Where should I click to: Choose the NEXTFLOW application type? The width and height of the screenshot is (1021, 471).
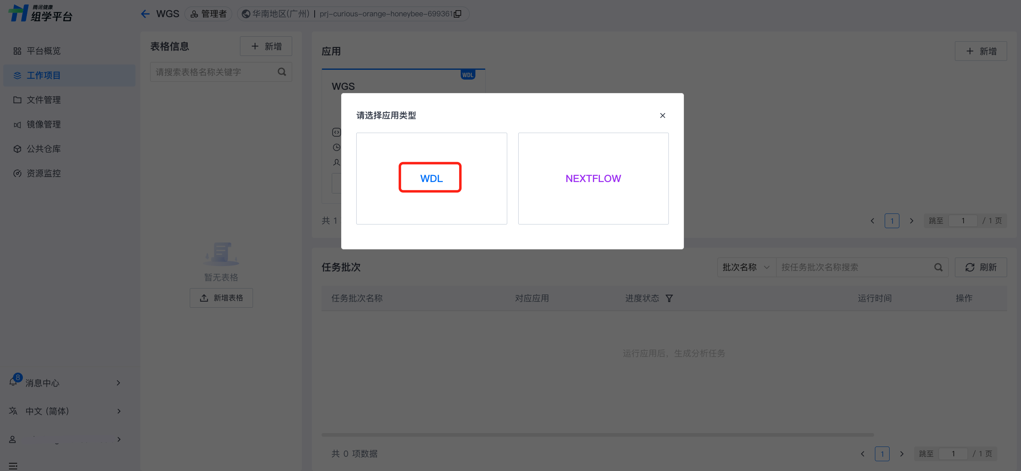pyautogui.click(x=593, y=178)
